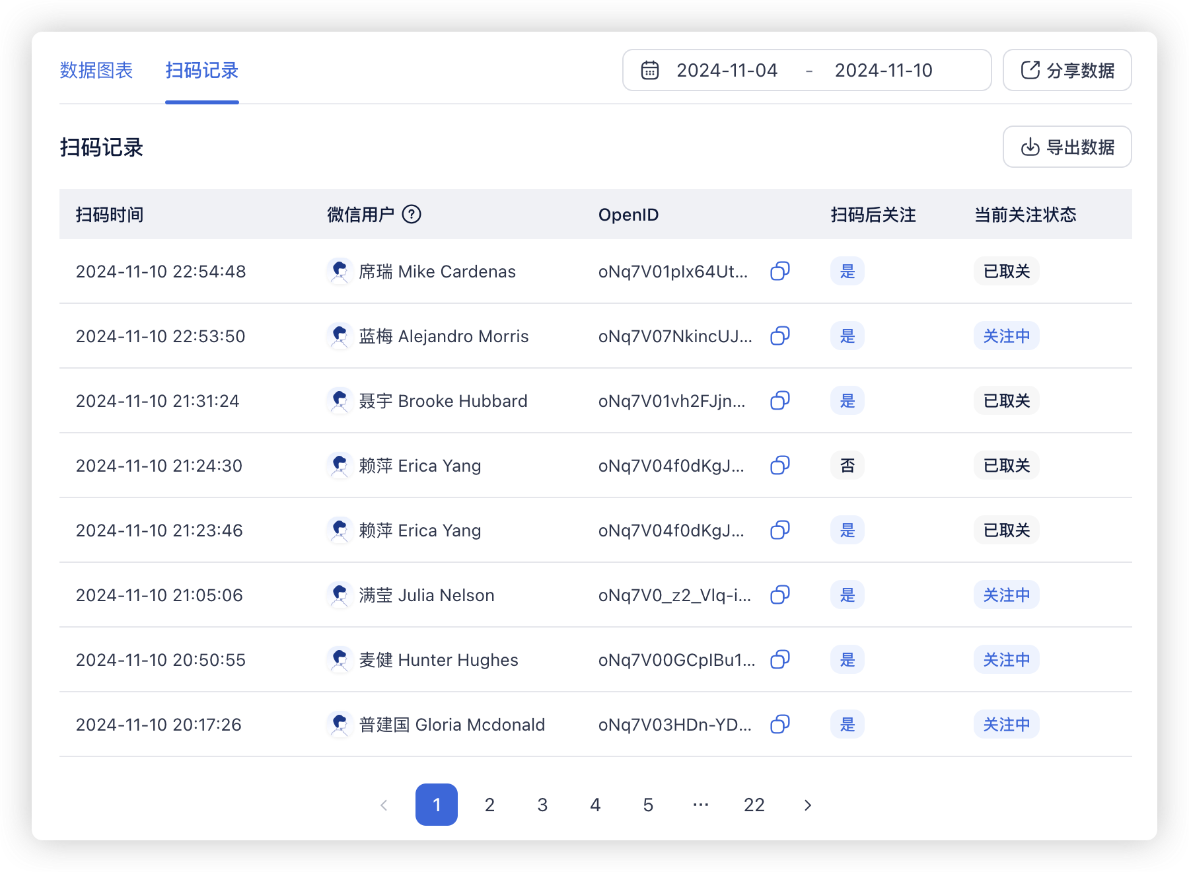The width and height of the screenshot is (1189, 872).
Task: Click the 当前关注状态 column header
Action: 1026,214
